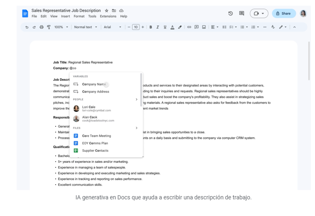Star the Sales Representative document
This screenshot has width=315, height=216.
pyautogui.click(x=107, y=11)
